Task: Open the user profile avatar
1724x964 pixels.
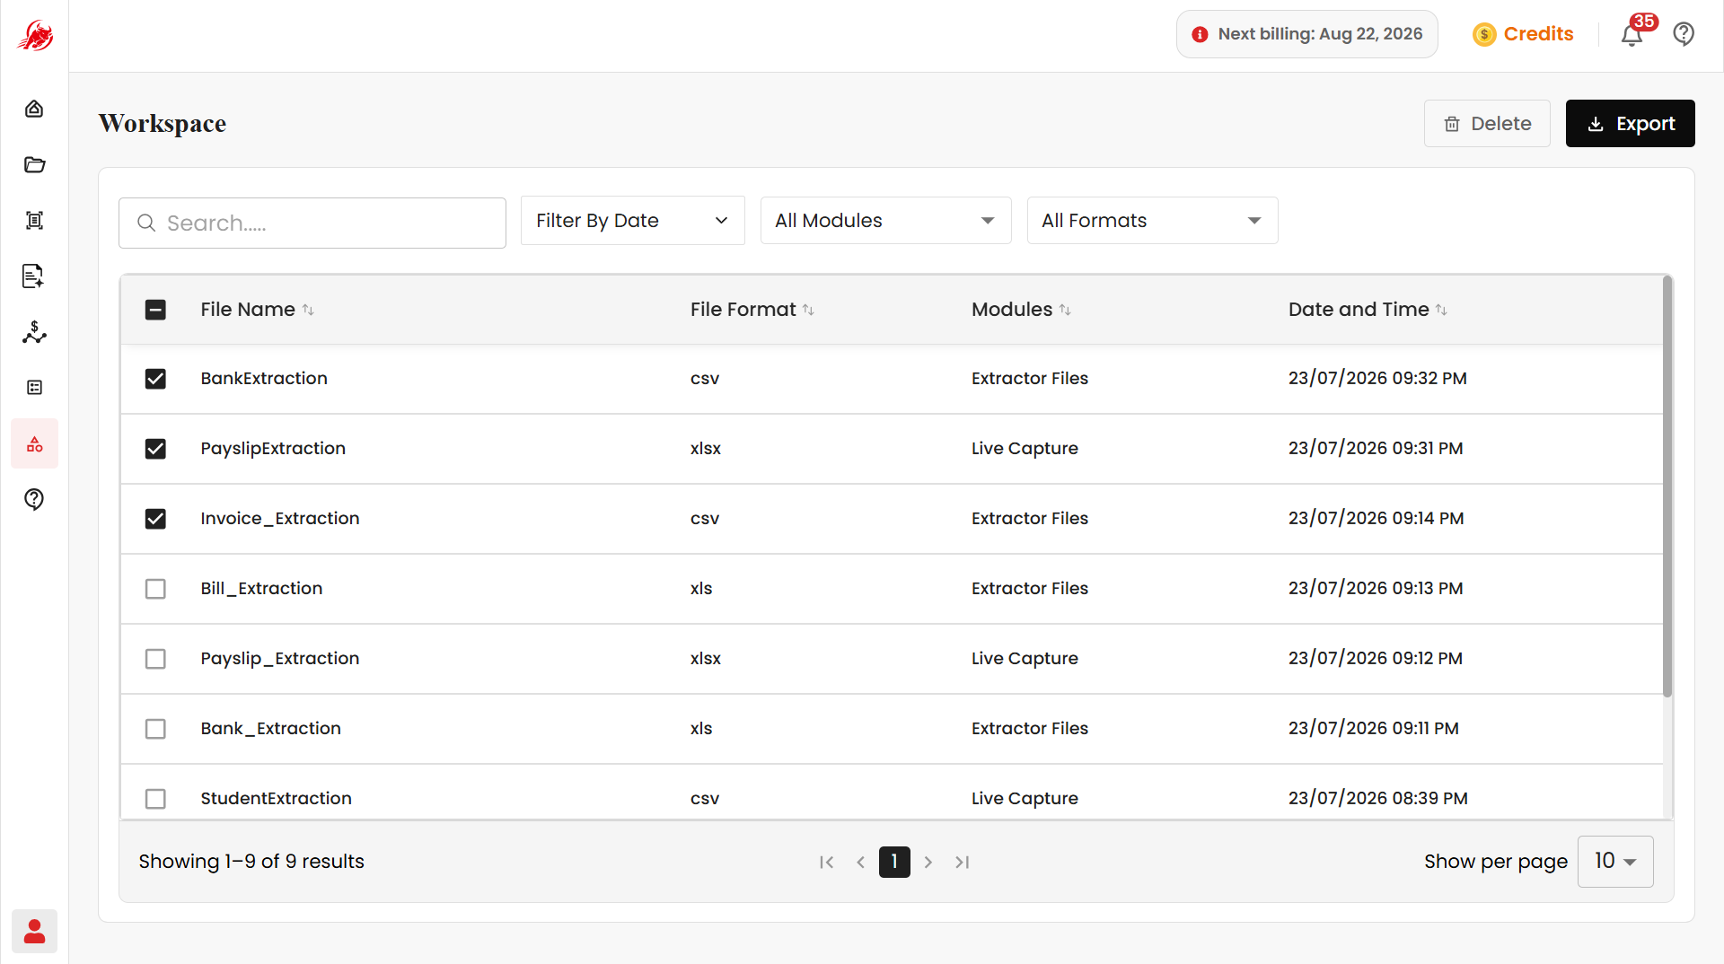Action: coord(34,932)
